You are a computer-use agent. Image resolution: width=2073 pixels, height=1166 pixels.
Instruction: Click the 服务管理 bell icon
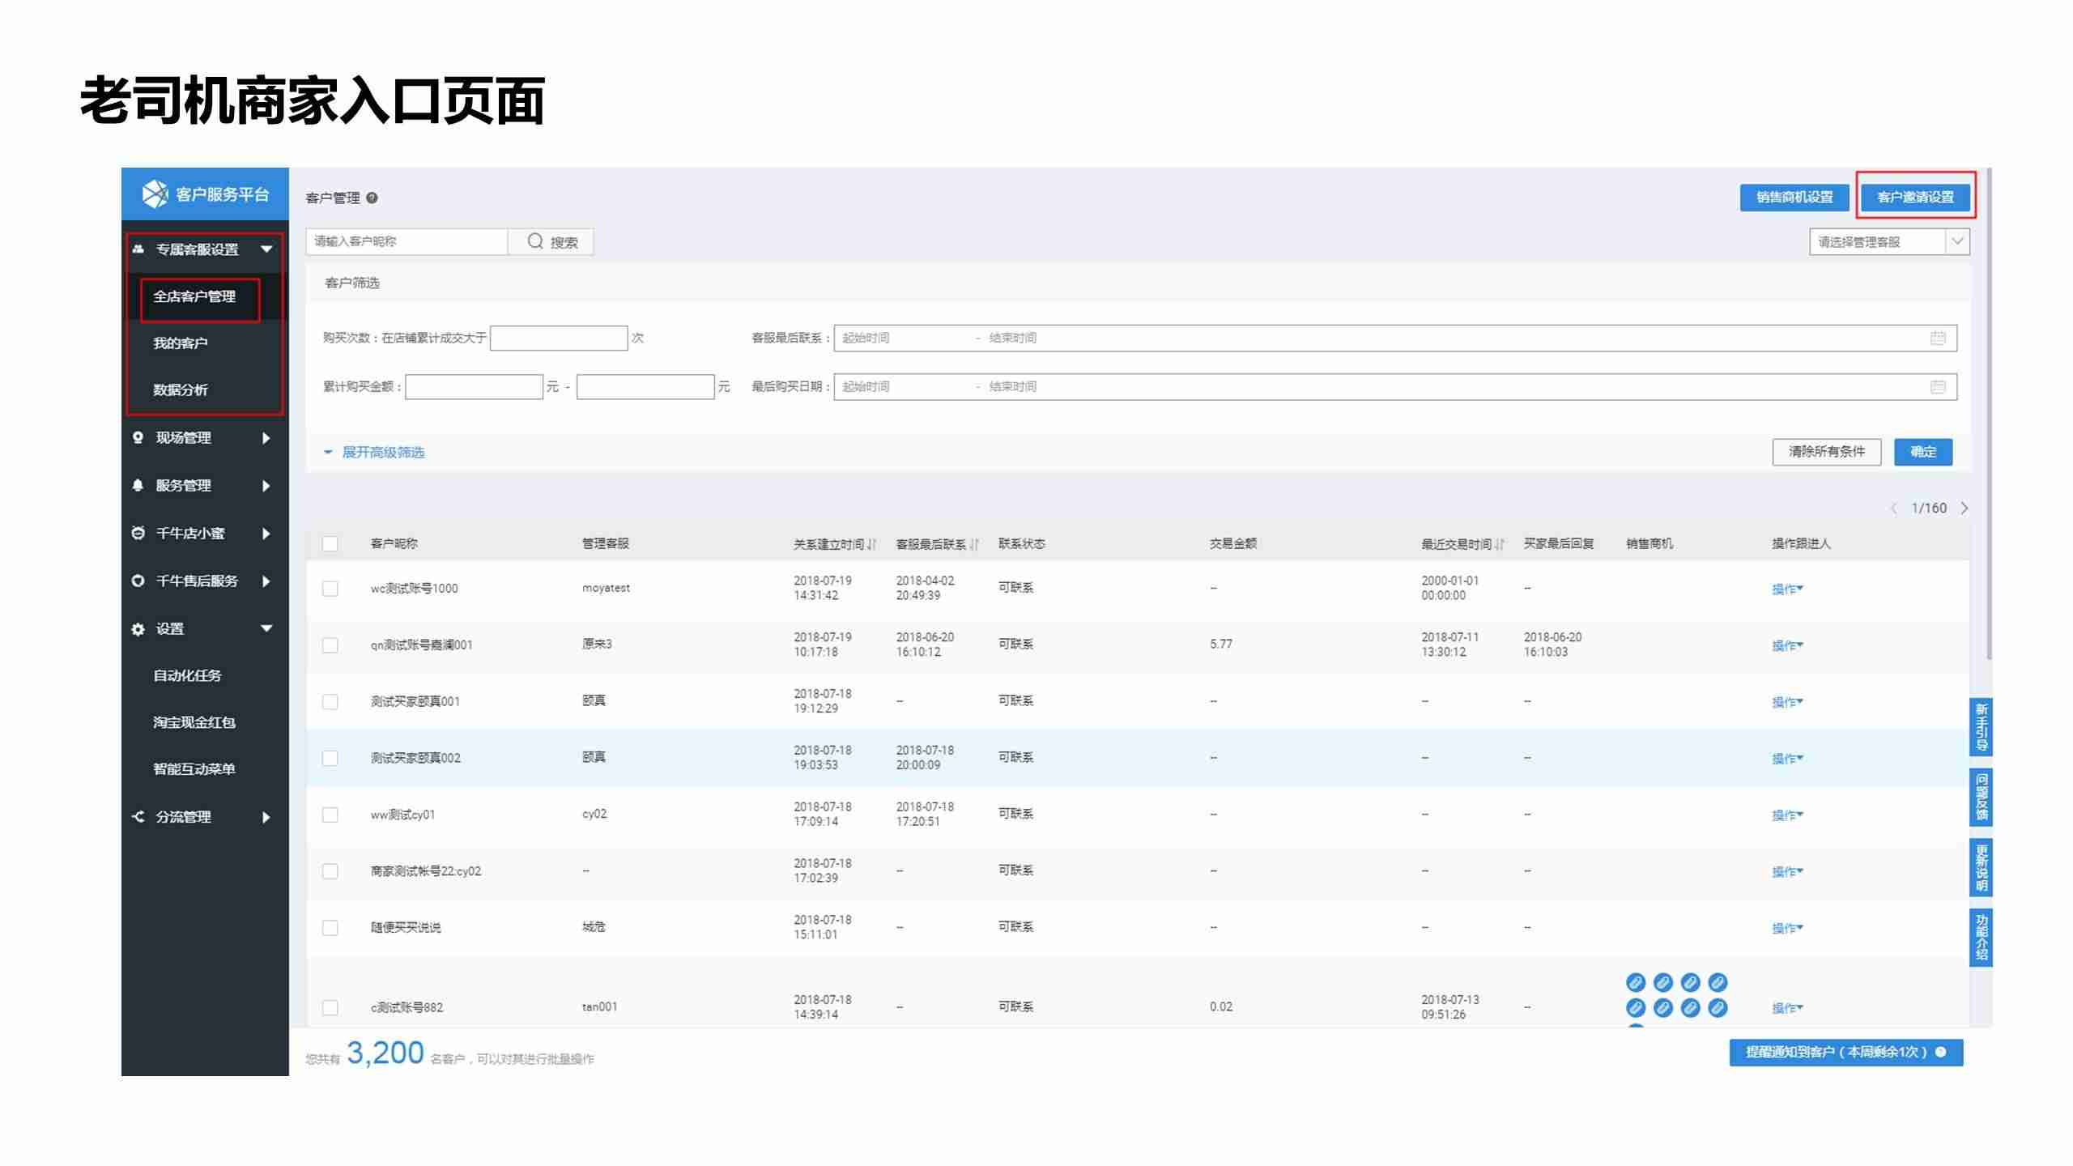pos(138,485)
